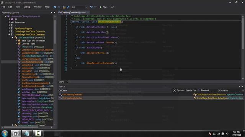Image resolution: width=245 pixels, height=137 pixels.
Task: Select the OnDisable() method in tree
Action: coord(36,68)
